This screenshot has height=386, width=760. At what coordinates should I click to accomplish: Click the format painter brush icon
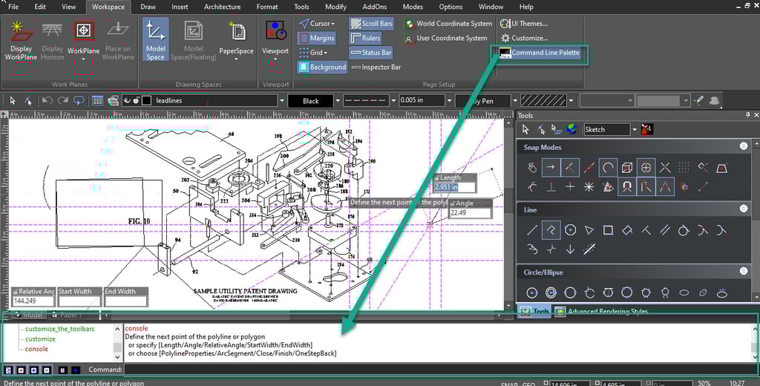pos(698,100)
